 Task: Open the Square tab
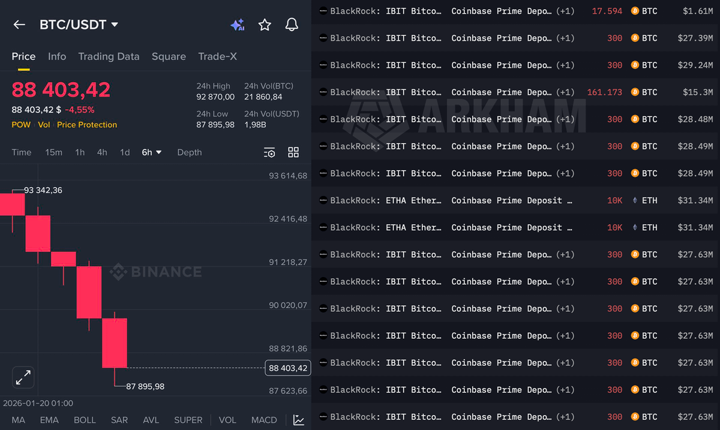169,56
